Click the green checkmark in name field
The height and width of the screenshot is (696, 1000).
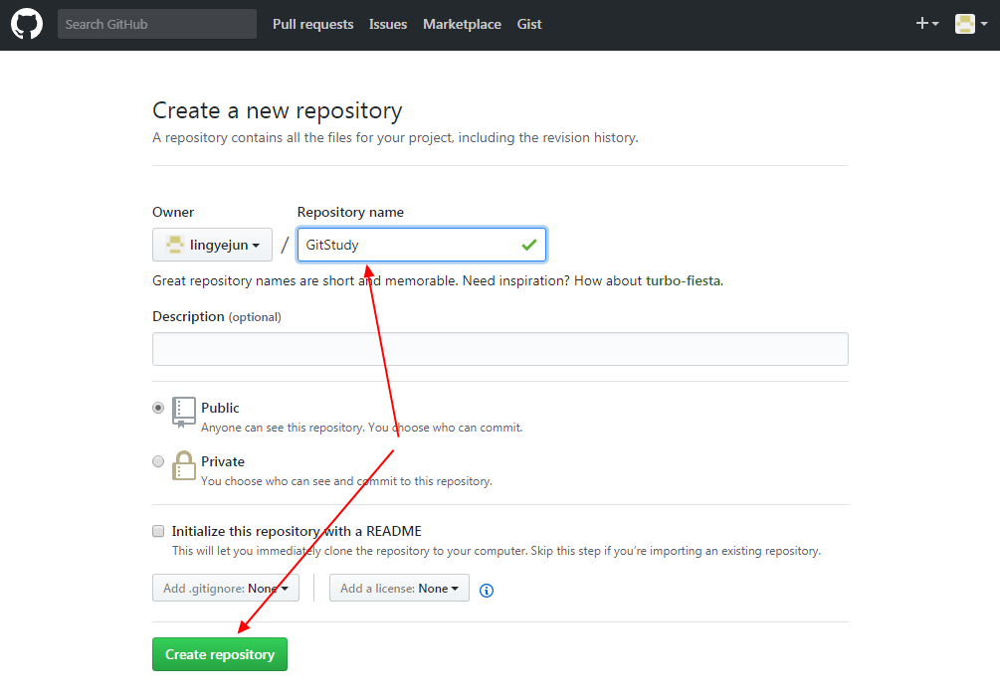tap(529, 245)
